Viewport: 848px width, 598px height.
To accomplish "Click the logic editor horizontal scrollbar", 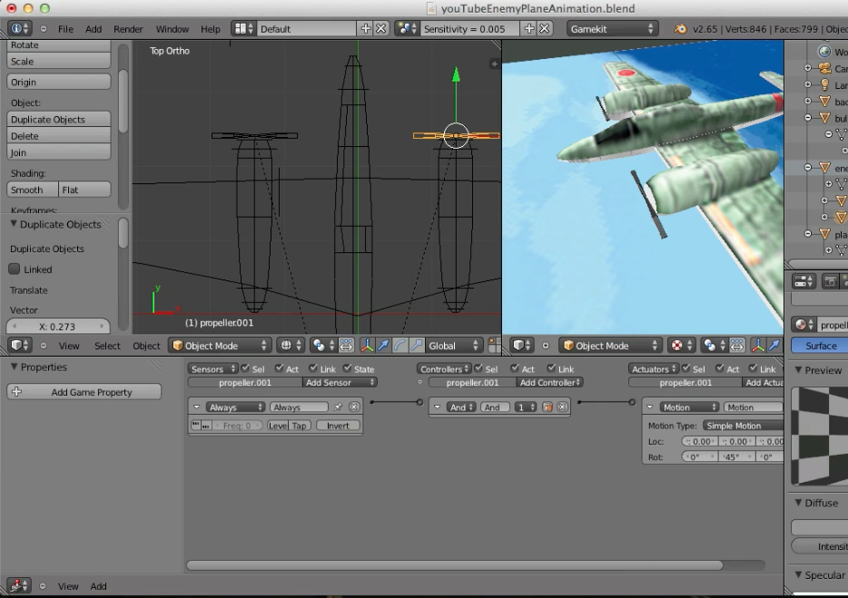I will pyautogui.click(x=454, y=565).
